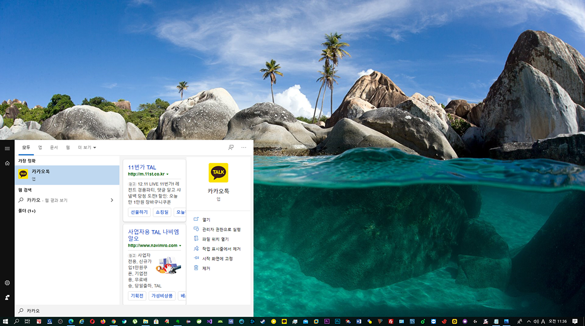Viewport: 585px width, 326px height.
Task: Launch Internet Explorer from the taskbar
Action: (x=81, y=321)
